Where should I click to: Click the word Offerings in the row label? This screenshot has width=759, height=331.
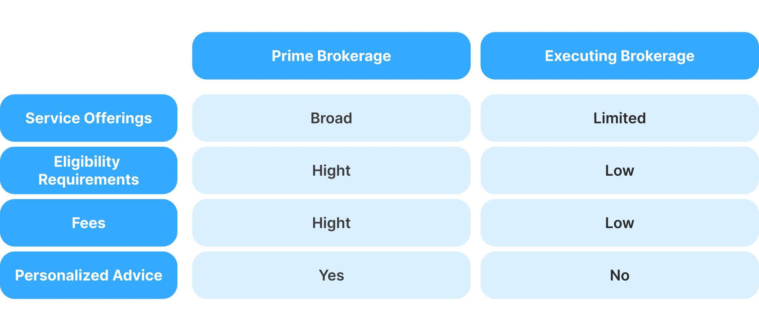pyautogui.click(x=118, y=119)
